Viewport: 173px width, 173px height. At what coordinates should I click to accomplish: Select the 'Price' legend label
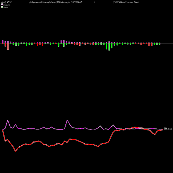6,8
